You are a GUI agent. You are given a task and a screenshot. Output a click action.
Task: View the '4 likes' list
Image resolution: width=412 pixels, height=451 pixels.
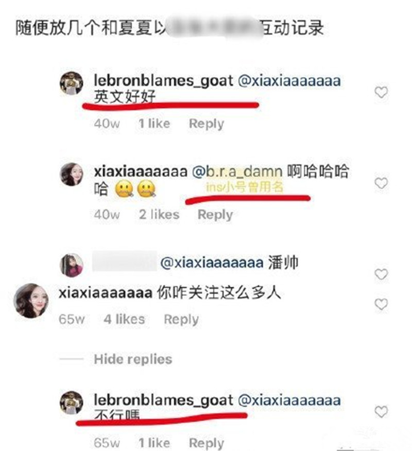coord(124,319)
